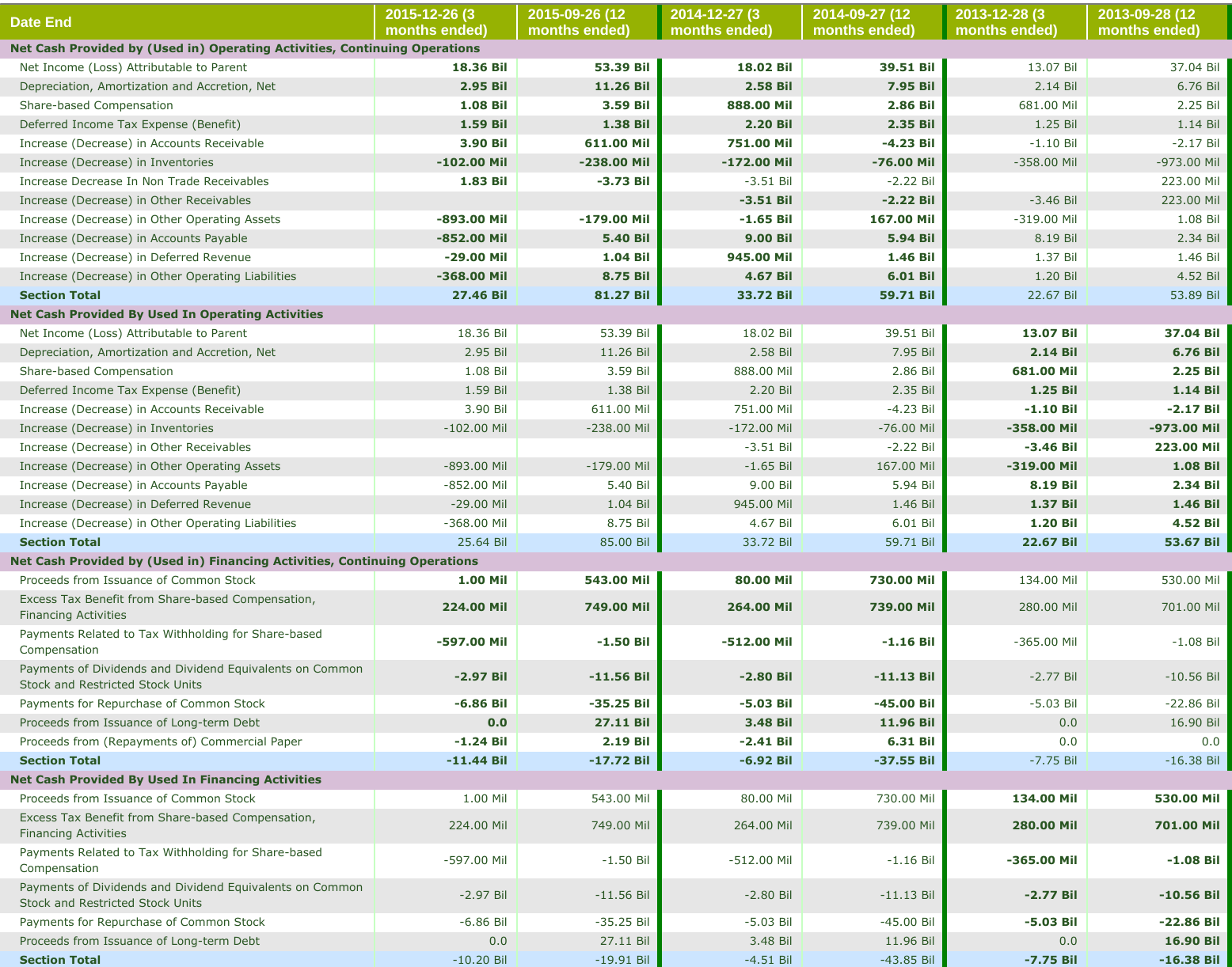Click the Net Cash Provided By Used In Financing Activities heading
1232x967 pixels.
[165, 779]
